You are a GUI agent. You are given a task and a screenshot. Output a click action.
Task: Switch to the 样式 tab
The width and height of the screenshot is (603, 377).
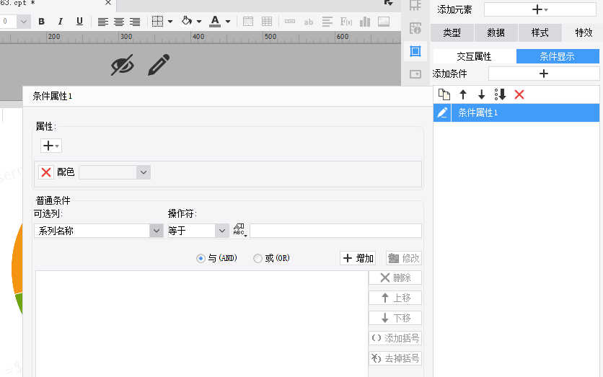540,32
